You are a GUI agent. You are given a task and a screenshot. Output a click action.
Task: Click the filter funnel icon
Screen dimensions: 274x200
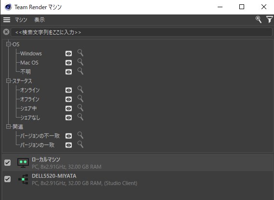click(270, 20)
